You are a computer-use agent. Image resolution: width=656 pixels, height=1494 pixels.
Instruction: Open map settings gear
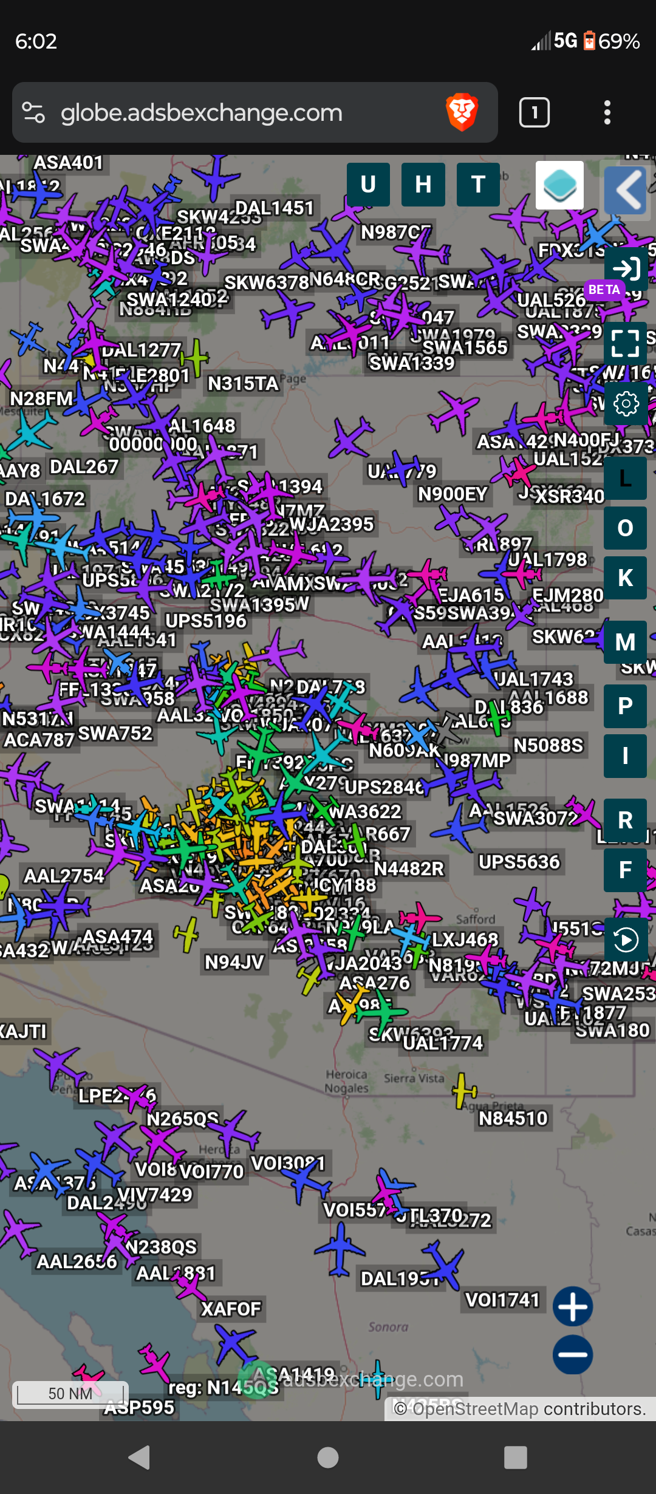[626, 403]
